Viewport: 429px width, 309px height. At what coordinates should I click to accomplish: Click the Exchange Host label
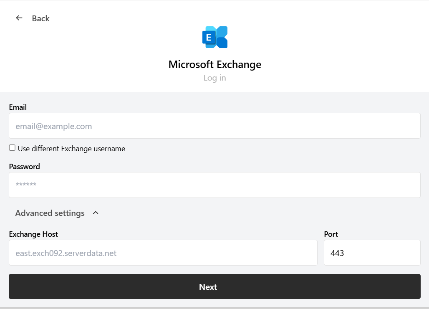tap(33, 234)
